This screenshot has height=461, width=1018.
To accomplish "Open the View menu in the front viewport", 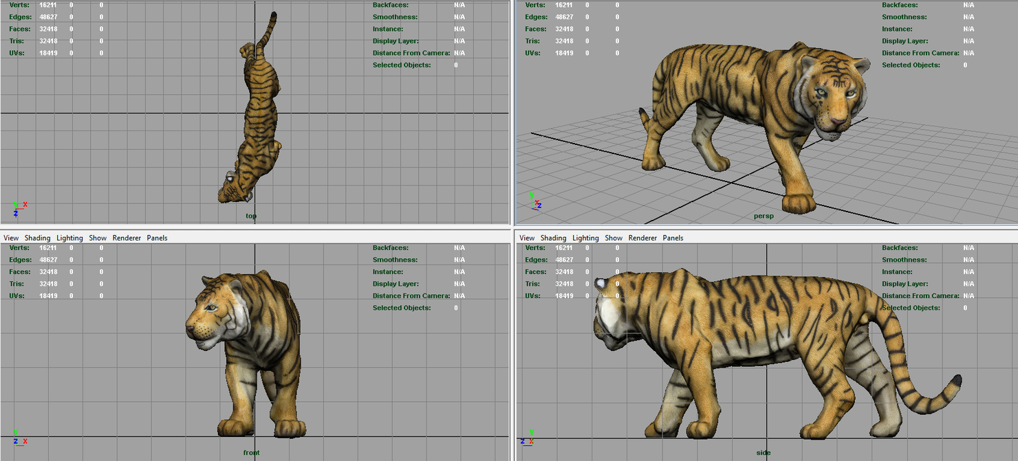I will click(11, 238).
